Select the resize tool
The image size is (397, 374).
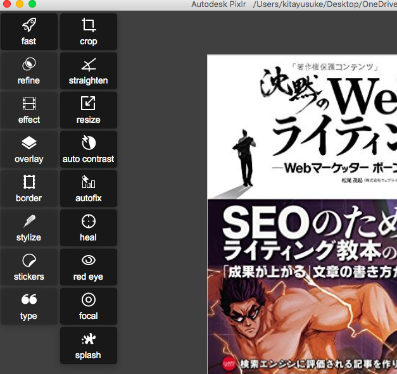[89, 110]
